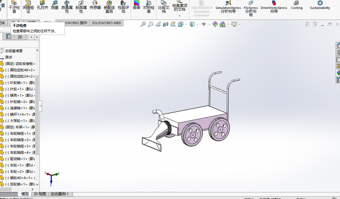Screen dimensions: 340x199
Task: Expand the 检查激活的文档 dropdown arrow
Action: point(180,16)
